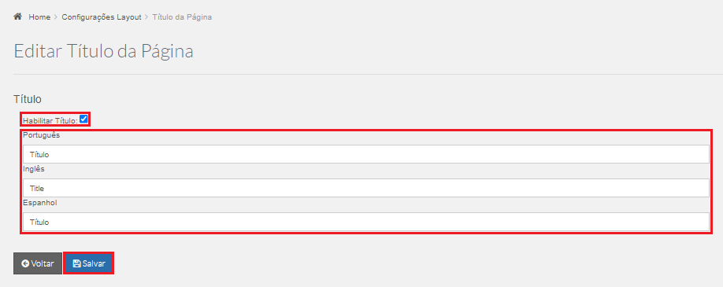Click the Título section heading
723x287 pixels.
(28, 99)
